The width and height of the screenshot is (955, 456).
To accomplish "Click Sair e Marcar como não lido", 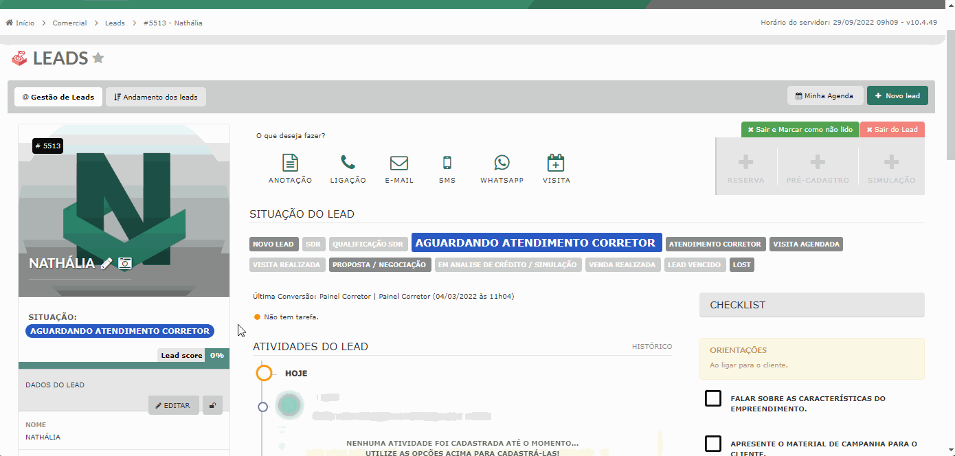I will tap(800, 129).
